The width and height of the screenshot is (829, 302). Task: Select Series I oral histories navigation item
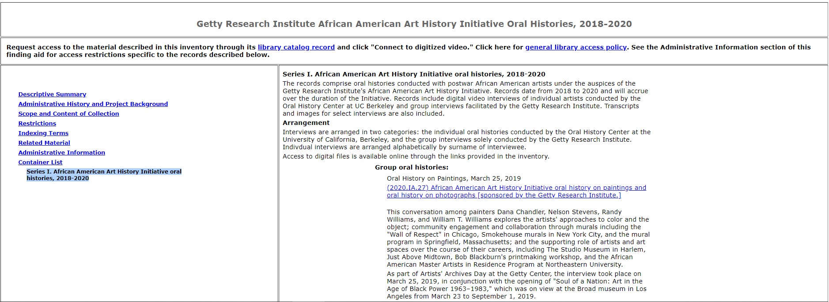coord(104,175)
